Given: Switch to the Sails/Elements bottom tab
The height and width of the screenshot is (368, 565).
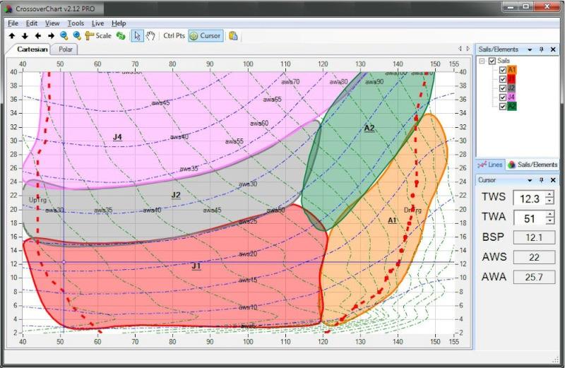Looking at the screenshot, I should point(533,165).
